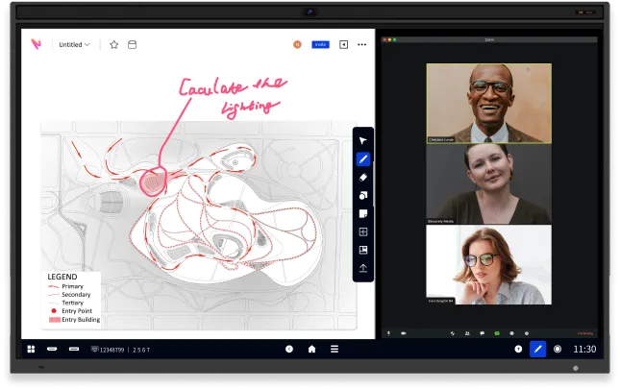
Task: Click the Entry Point legend entry
Action: click(70, 311)
